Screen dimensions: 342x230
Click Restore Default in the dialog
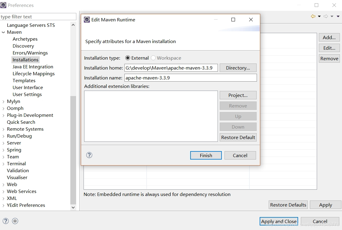click(x=238, y=137)
